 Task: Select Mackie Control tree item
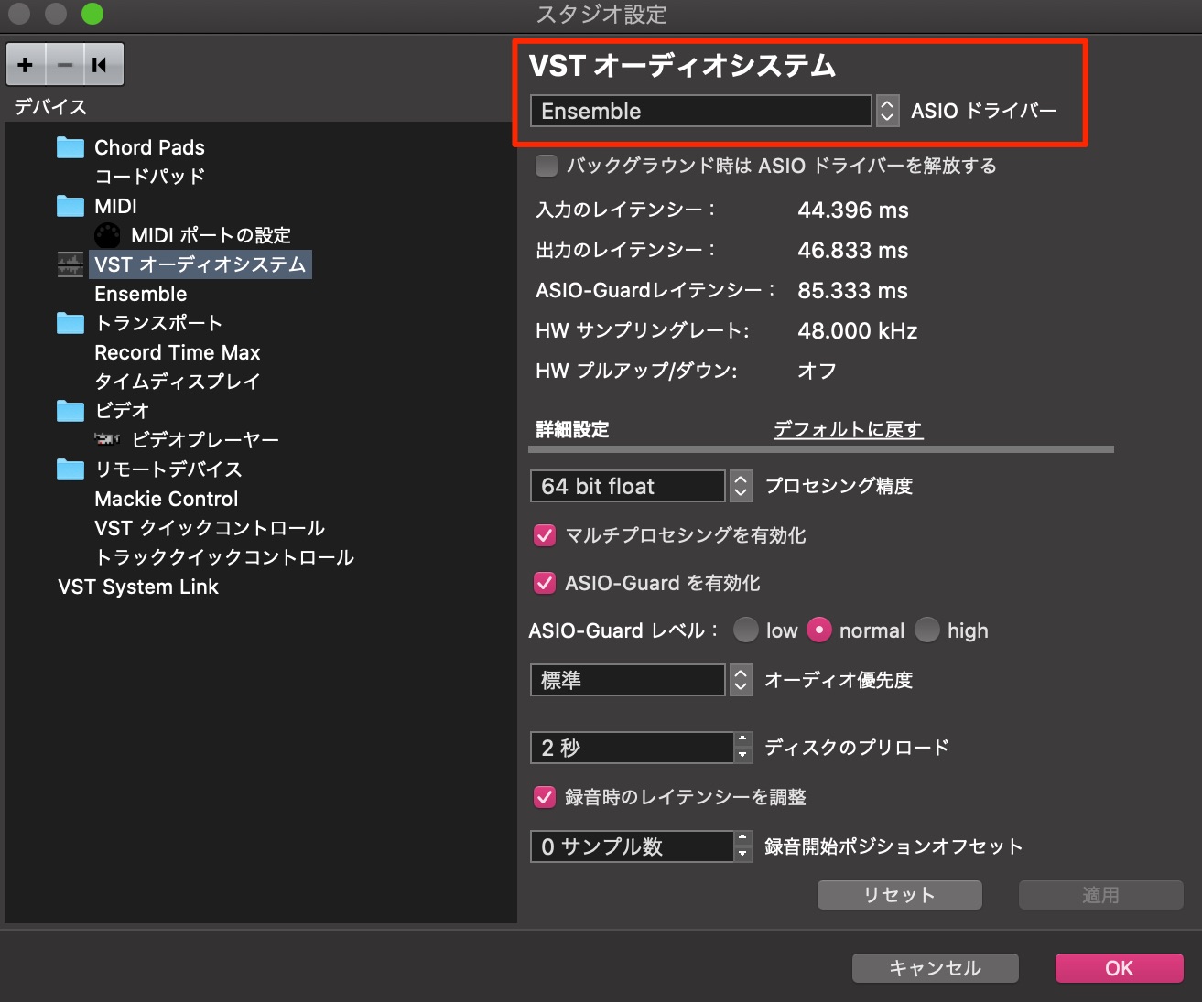[166, 499]
